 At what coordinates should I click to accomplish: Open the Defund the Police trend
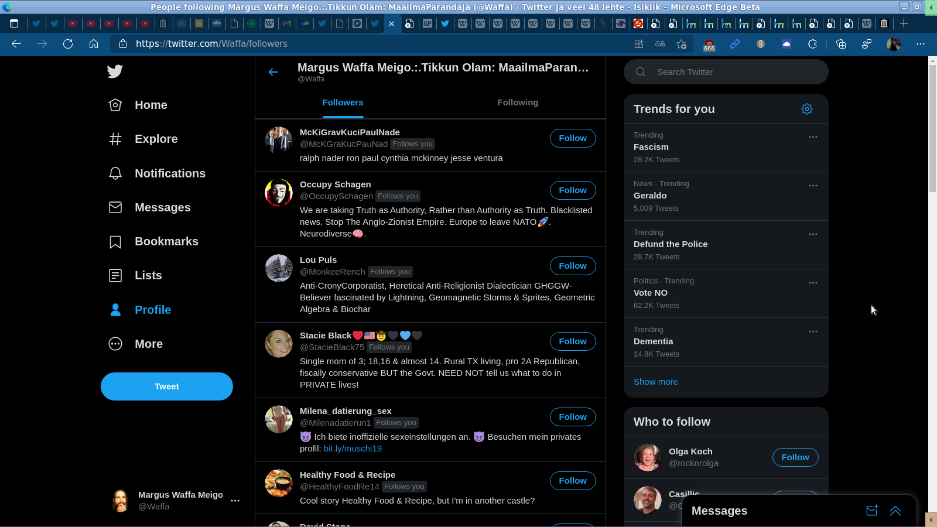tap(671, 244)
